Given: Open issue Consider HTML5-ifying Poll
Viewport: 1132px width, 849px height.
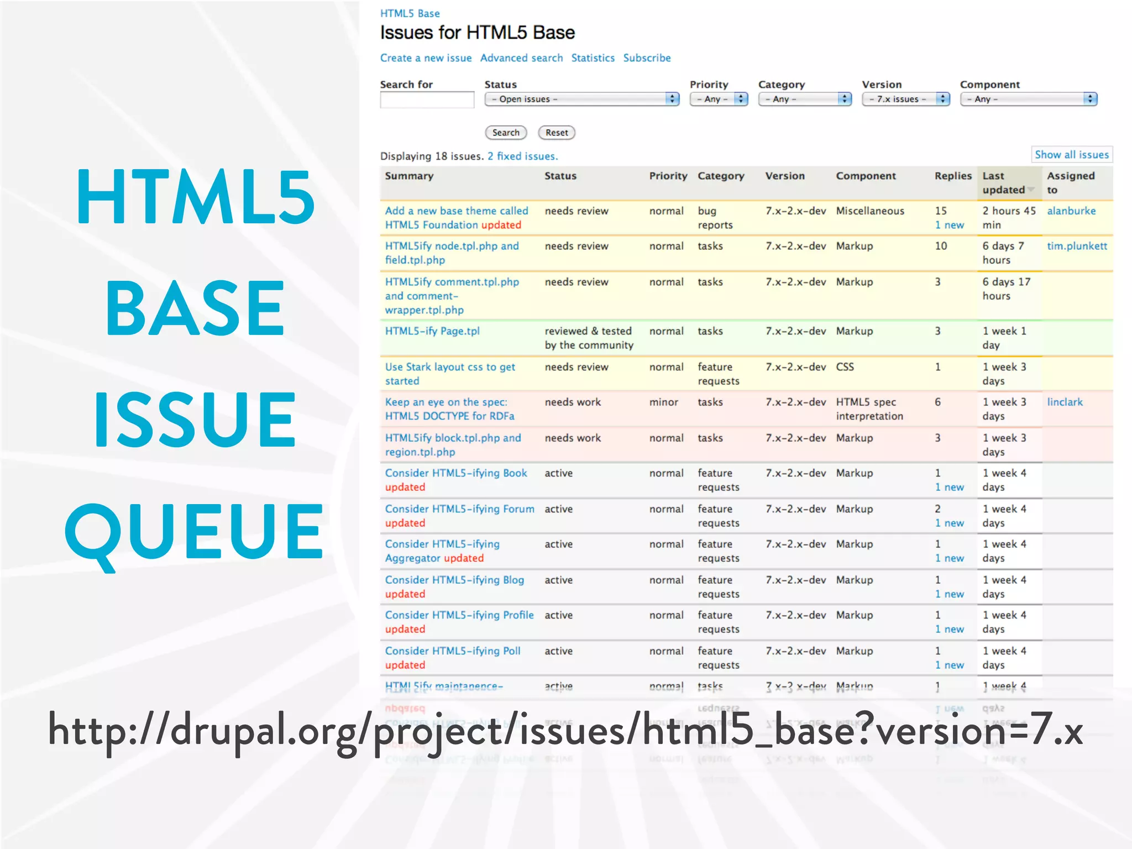Looking at the screenshot, I should click(453, 651).
